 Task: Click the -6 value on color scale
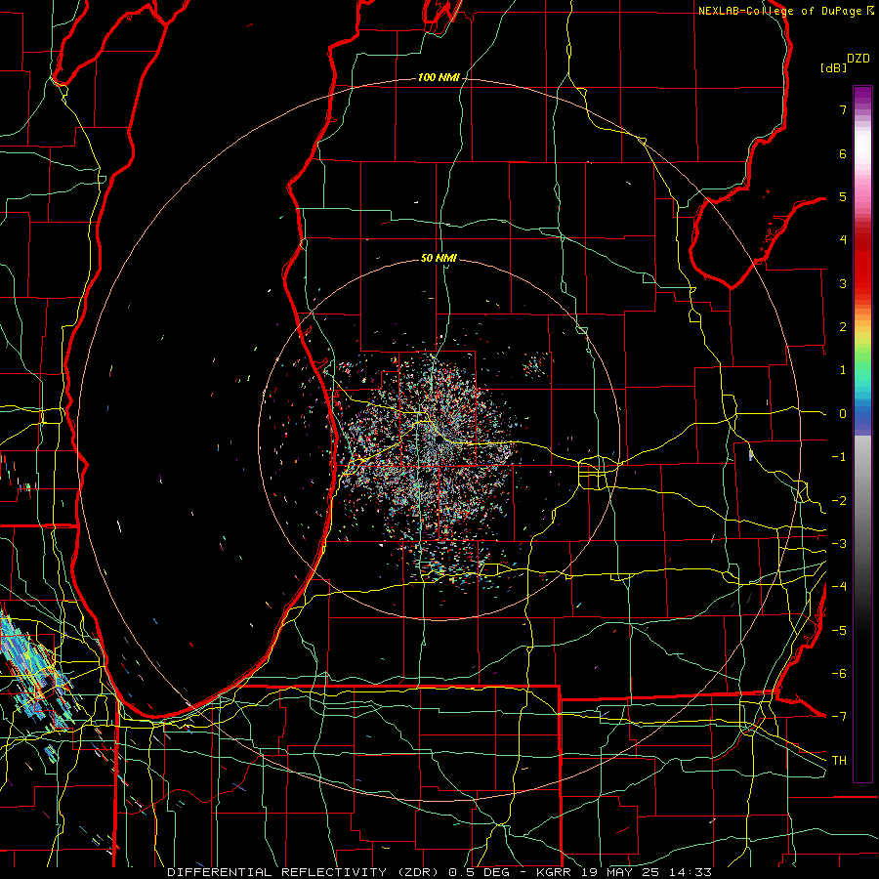tap(839, 673)
